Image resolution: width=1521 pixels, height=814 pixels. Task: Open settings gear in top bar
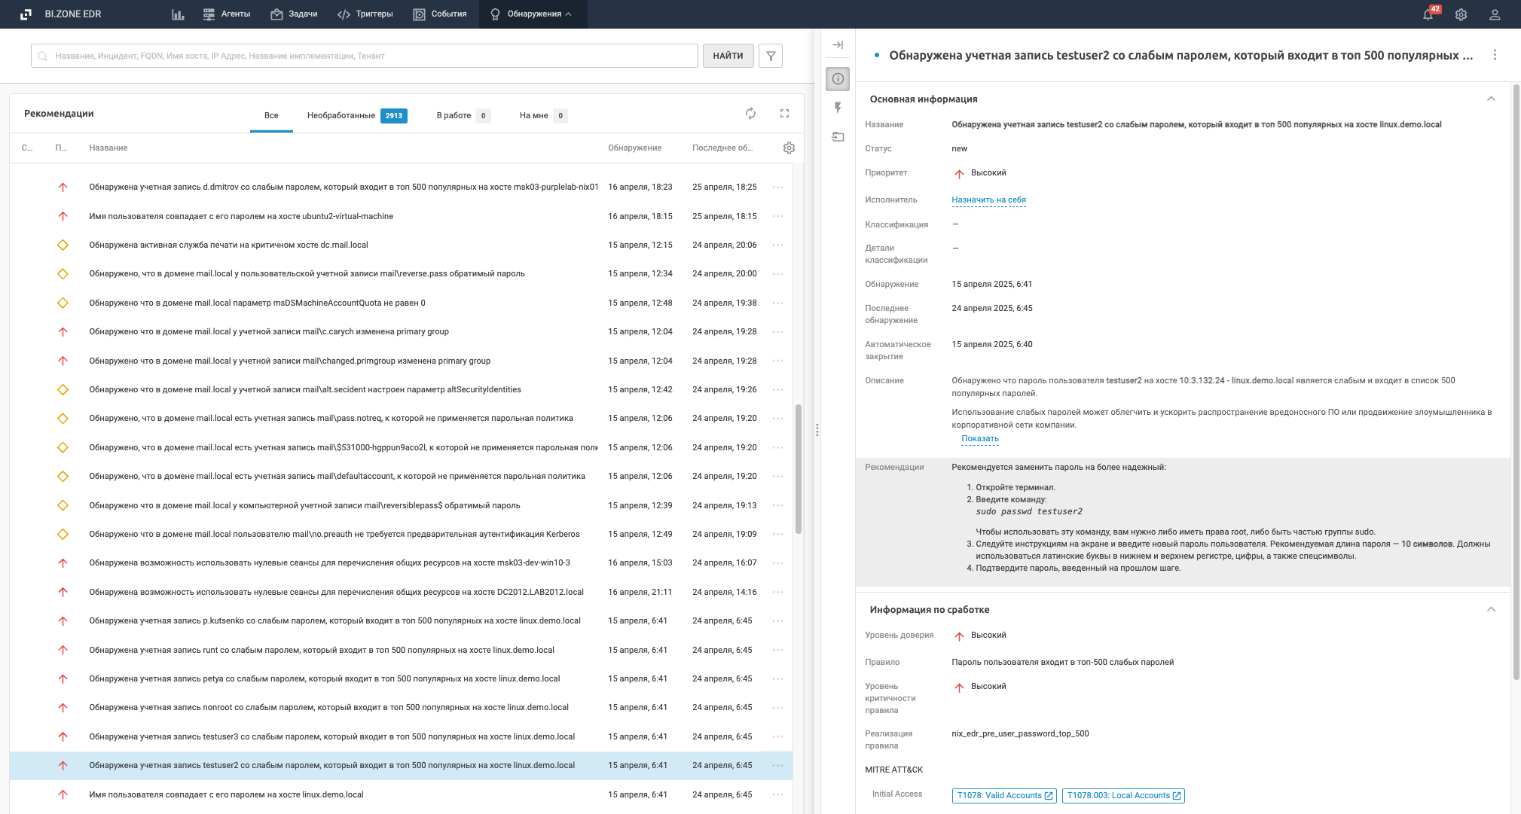tap(1461, 14)
